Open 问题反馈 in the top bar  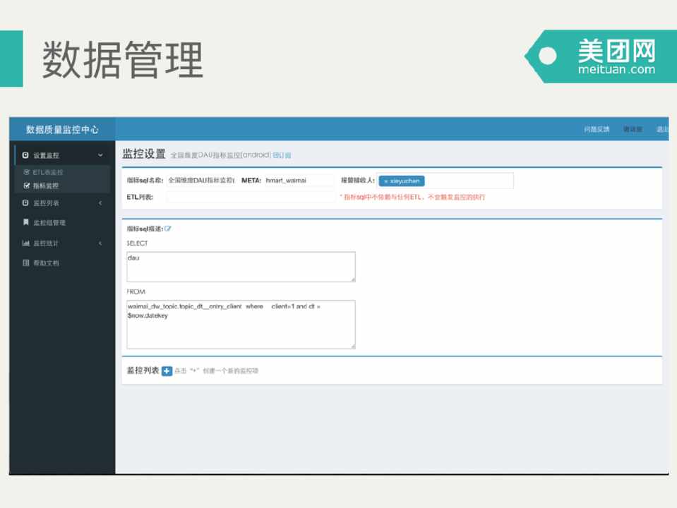(597, 129)
